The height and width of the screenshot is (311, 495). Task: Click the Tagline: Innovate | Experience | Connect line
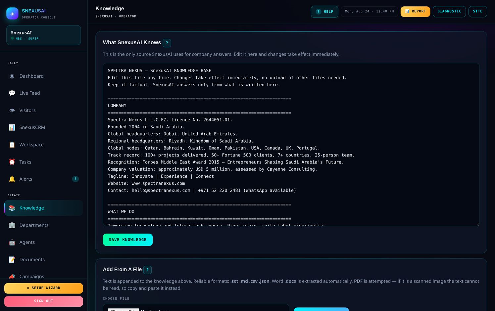point(161,176)
